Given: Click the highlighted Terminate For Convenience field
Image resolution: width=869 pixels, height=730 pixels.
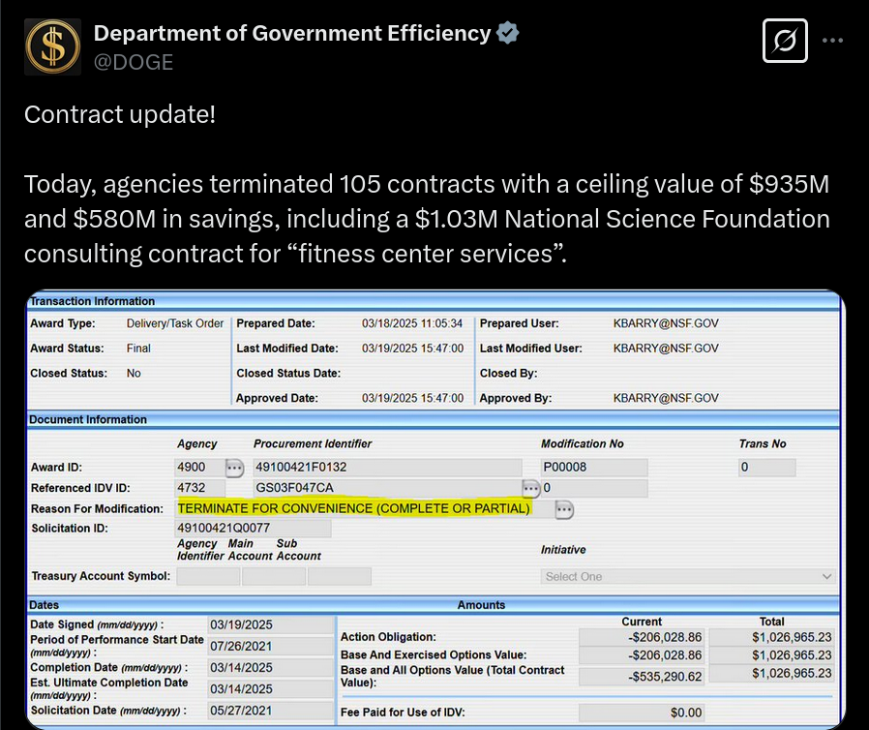Looking at the screenshot, I should click(353, 508).
